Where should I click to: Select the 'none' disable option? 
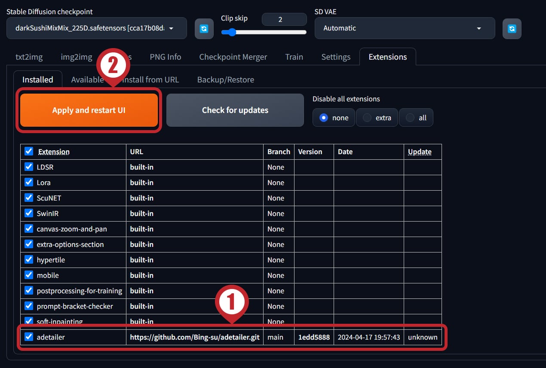[x=334, y=118]
